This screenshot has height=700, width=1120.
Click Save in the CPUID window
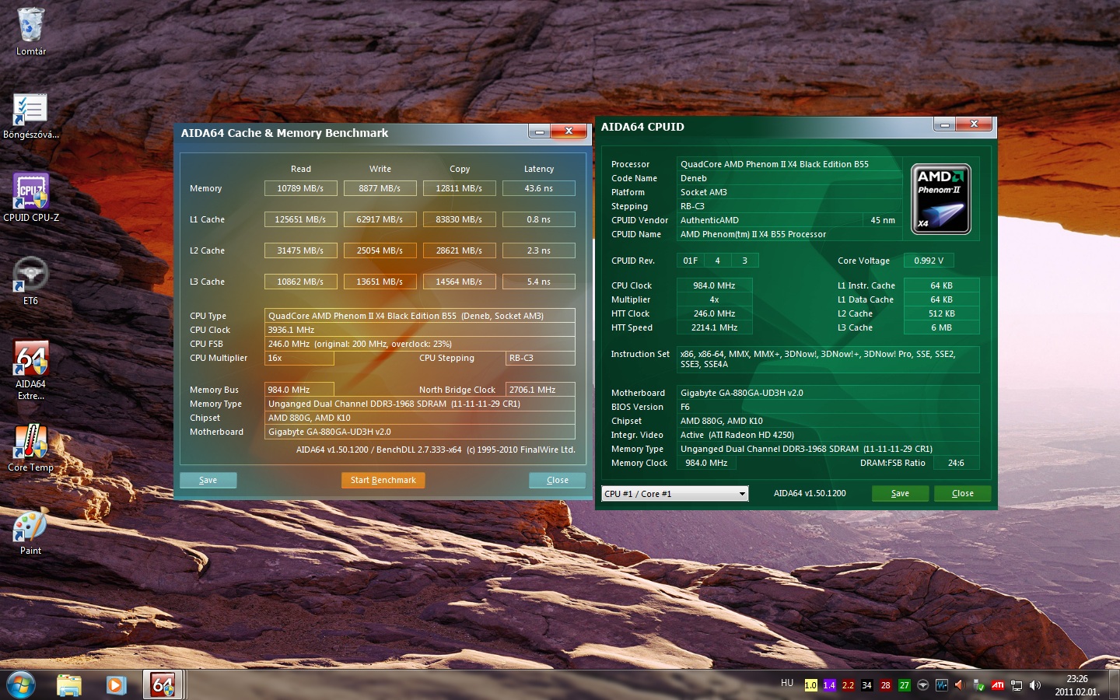900,493
